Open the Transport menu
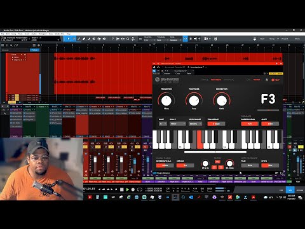Viewport: 305px width, 229px height. (x=43, y=34)
